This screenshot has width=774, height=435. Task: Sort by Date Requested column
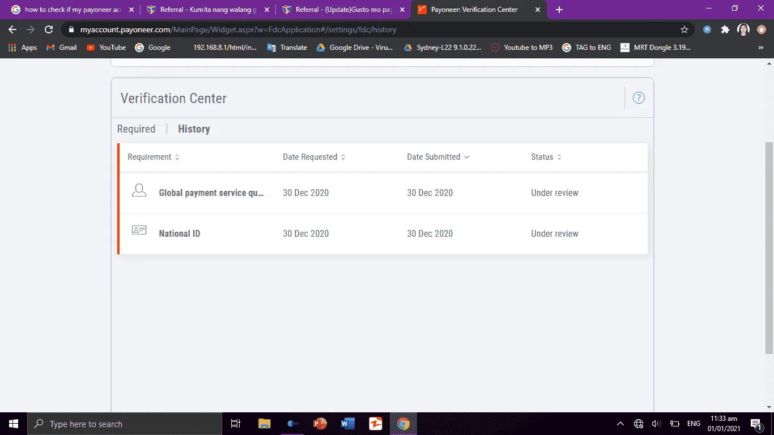(314, 157)
